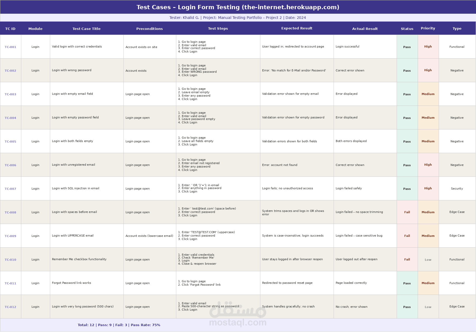
Task: Click the Low priority cell for TC-012
Action: (x=428, y=307)
